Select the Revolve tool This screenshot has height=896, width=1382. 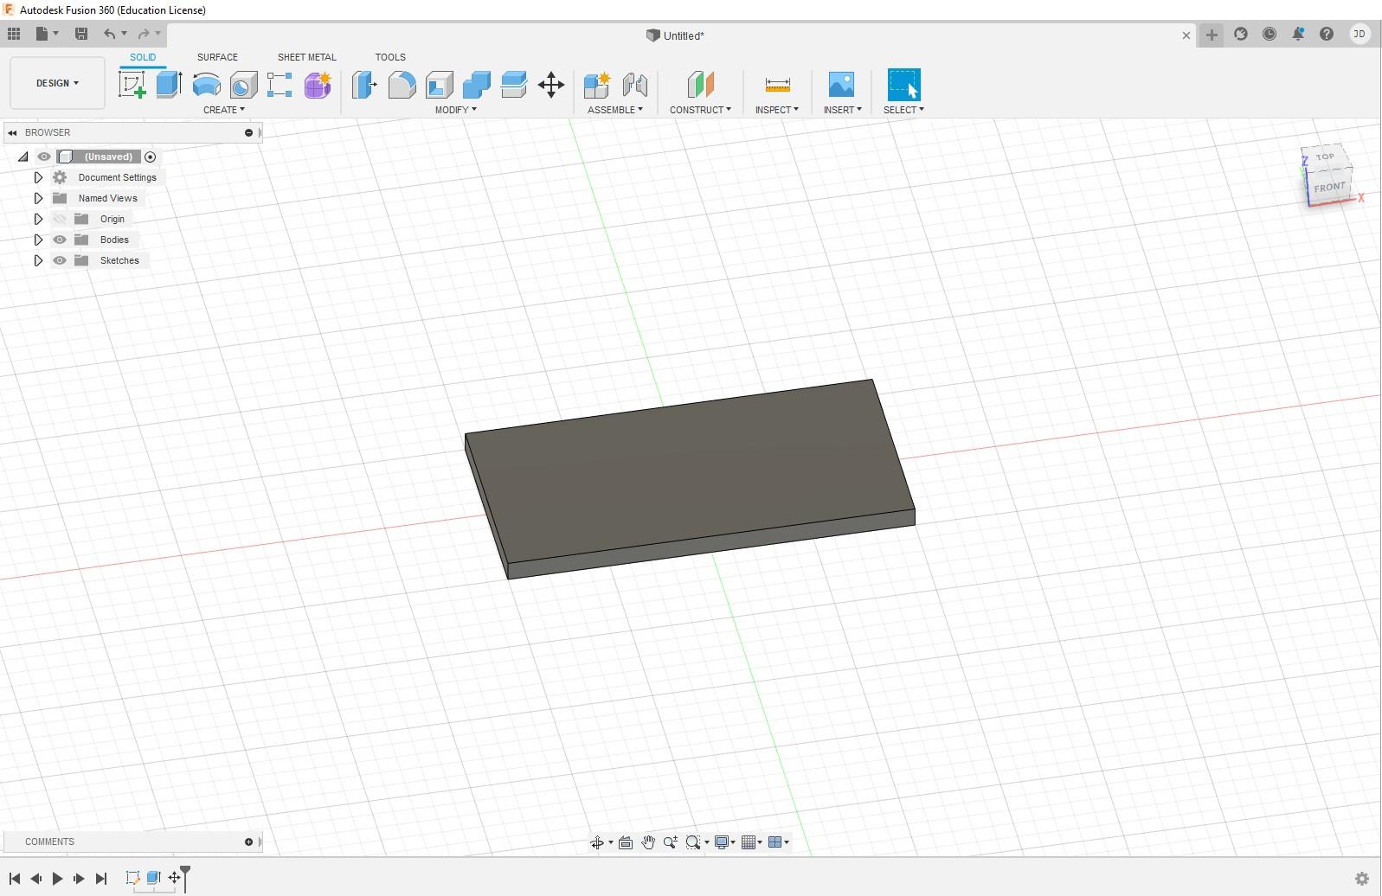click(x=206, y=85)
